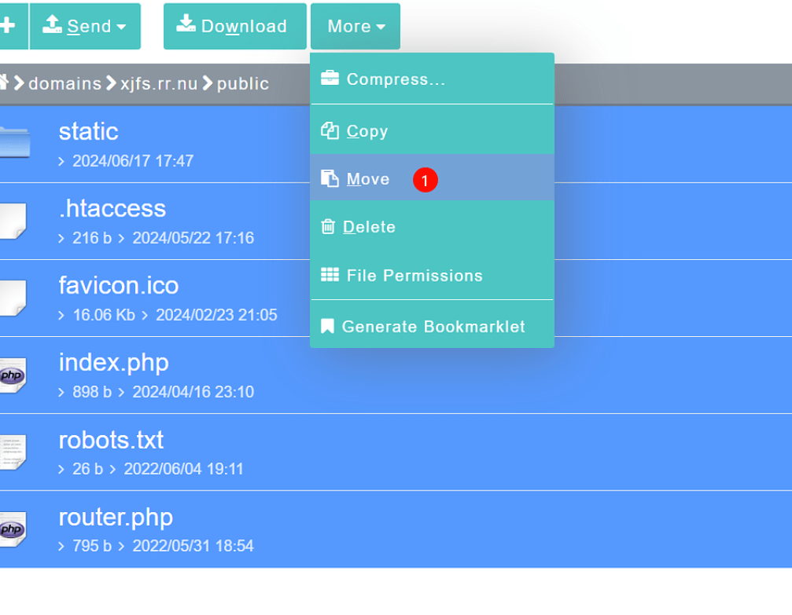Click the bookmark icon for Generate Bookmarklet
This screenshot has height=615, width=792.
click(328, 327)
